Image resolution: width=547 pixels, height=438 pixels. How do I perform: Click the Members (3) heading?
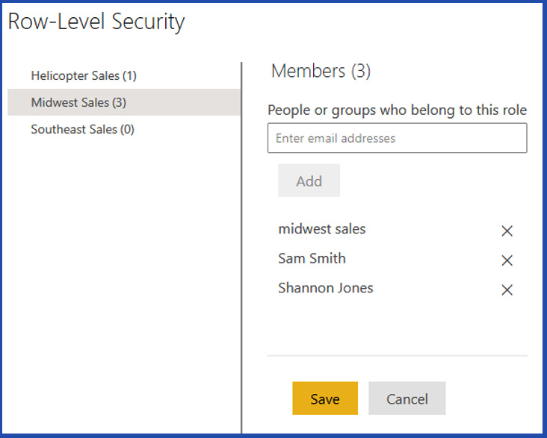[321, 71]
